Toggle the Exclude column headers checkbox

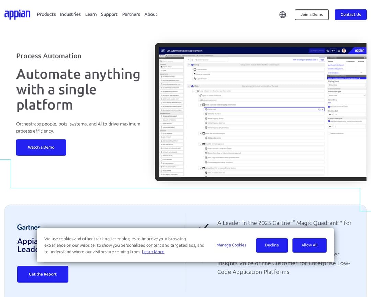(x=329, y=107)
